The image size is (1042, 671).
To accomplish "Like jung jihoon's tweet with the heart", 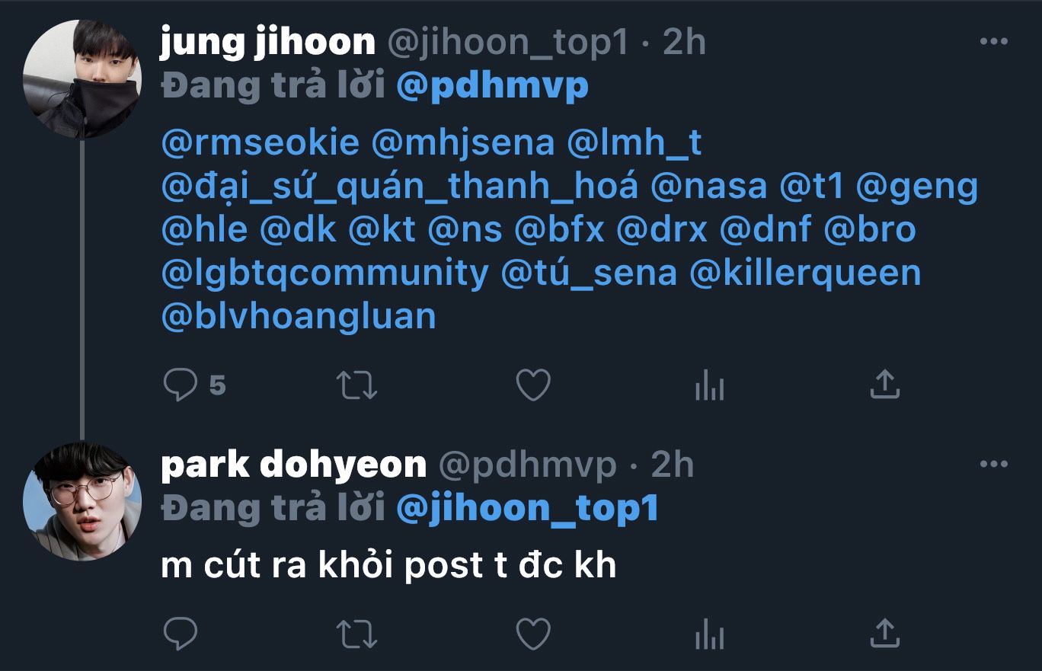I will pos(533,385).
